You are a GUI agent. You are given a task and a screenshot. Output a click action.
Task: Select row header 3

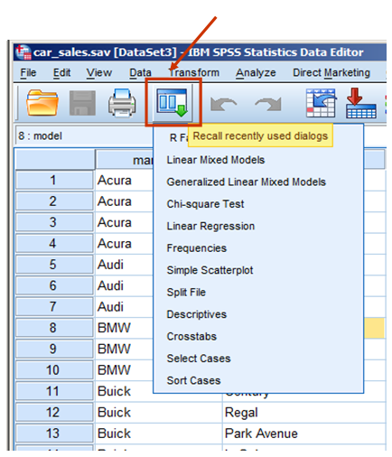coord(54,222)
